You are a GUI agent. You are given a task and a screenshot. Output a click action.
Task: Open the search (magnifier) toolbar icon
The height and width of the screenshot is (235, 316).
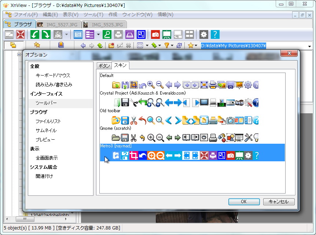click(107, 35)
